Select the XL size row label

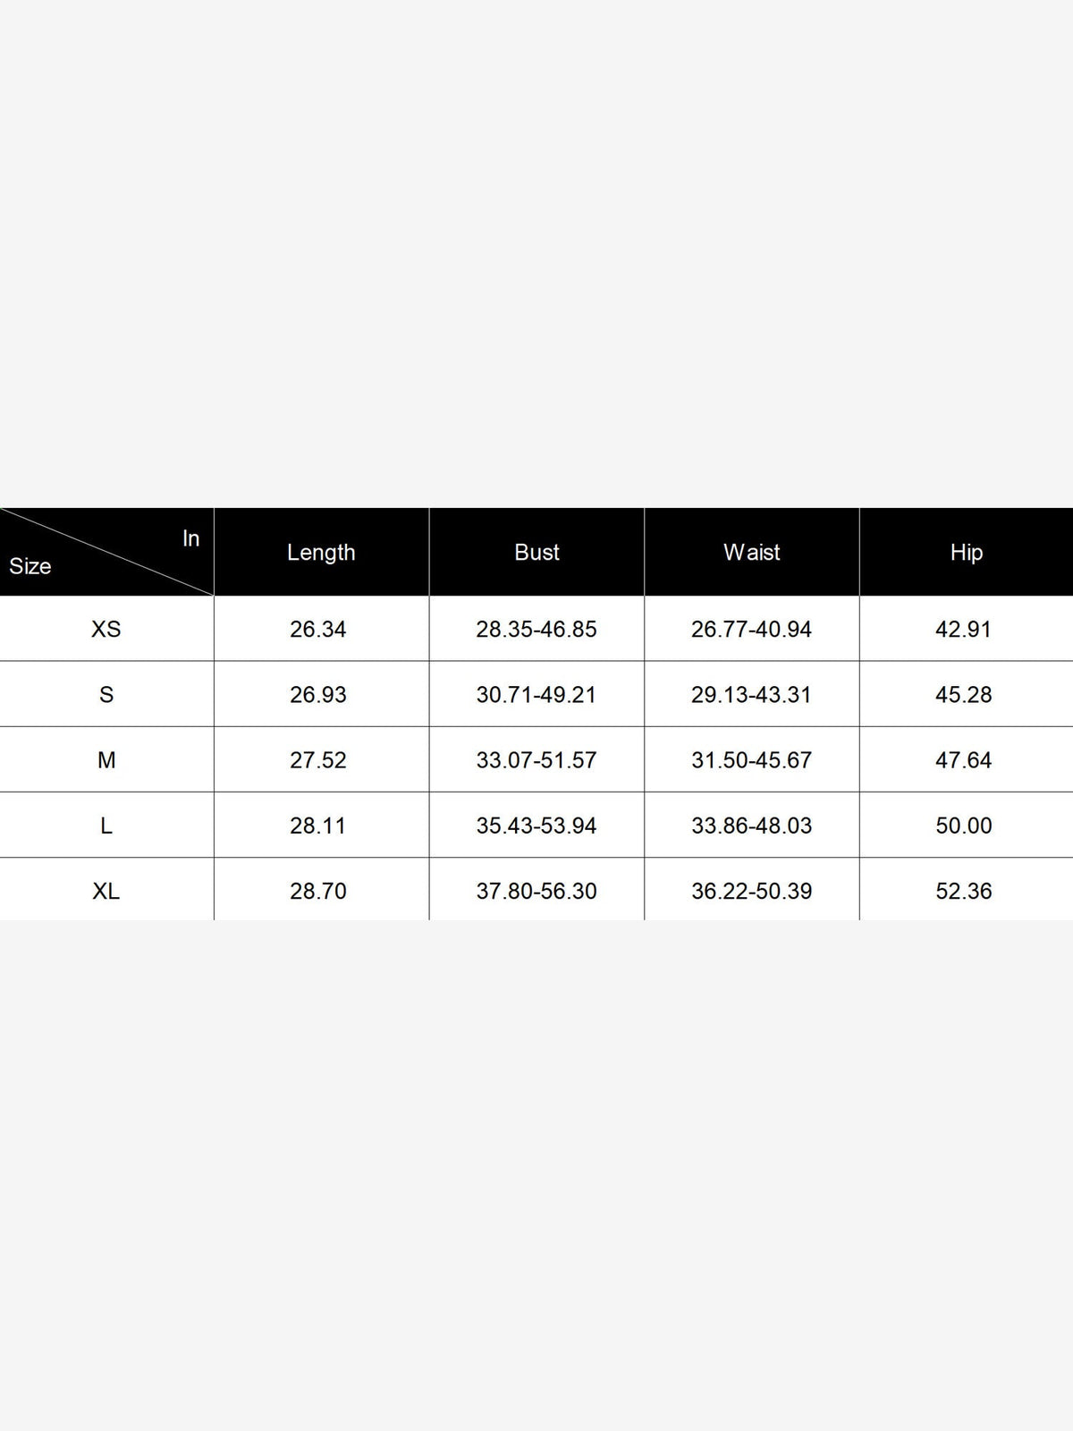106,891
